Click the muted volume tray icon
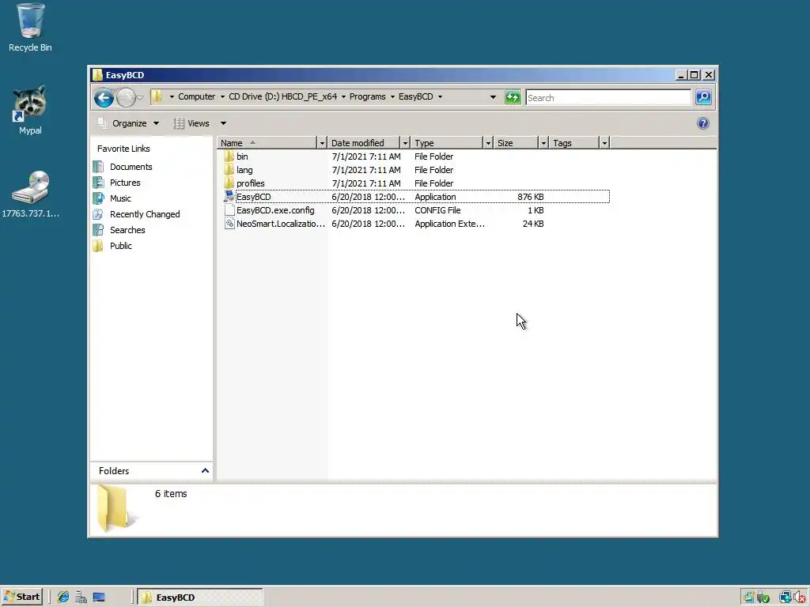The width and height of the screenshot is (810, 607). [x=801, y=598]
